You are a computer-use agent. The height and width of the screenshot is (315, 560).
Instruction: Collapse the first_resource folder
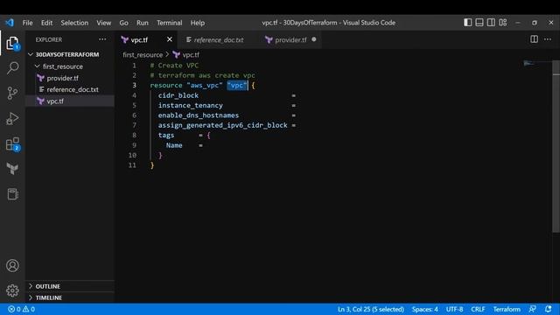coord(70,66)
